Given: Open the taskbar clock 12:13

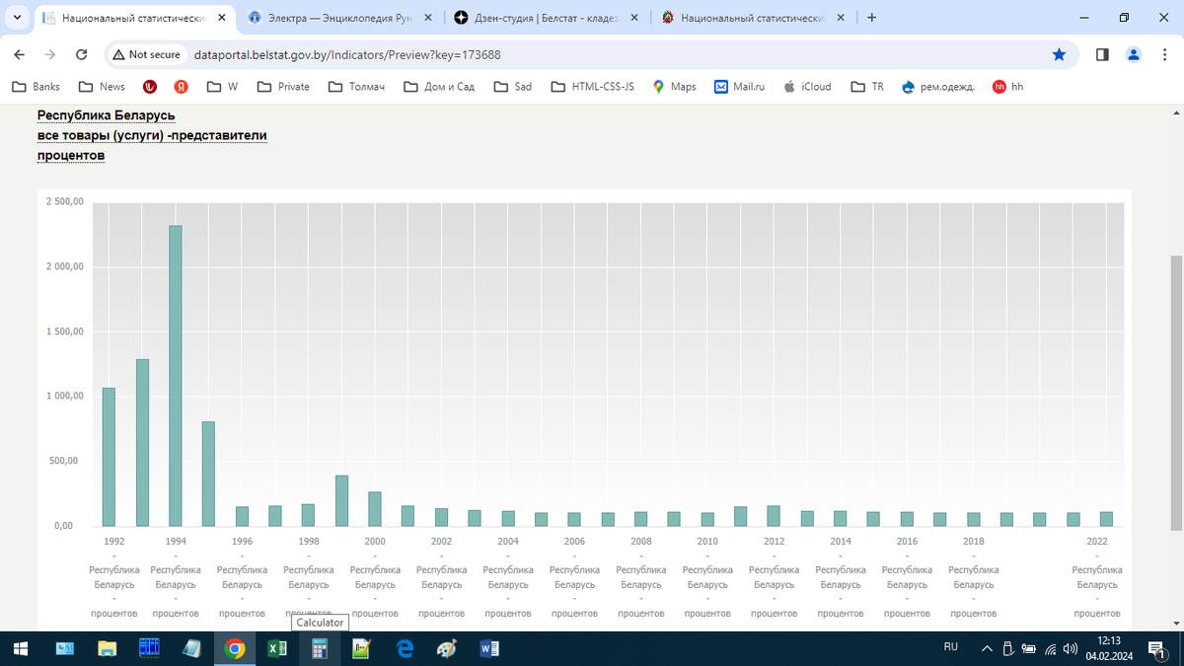Looking at the screenshot, I should tap(1108, 648).
